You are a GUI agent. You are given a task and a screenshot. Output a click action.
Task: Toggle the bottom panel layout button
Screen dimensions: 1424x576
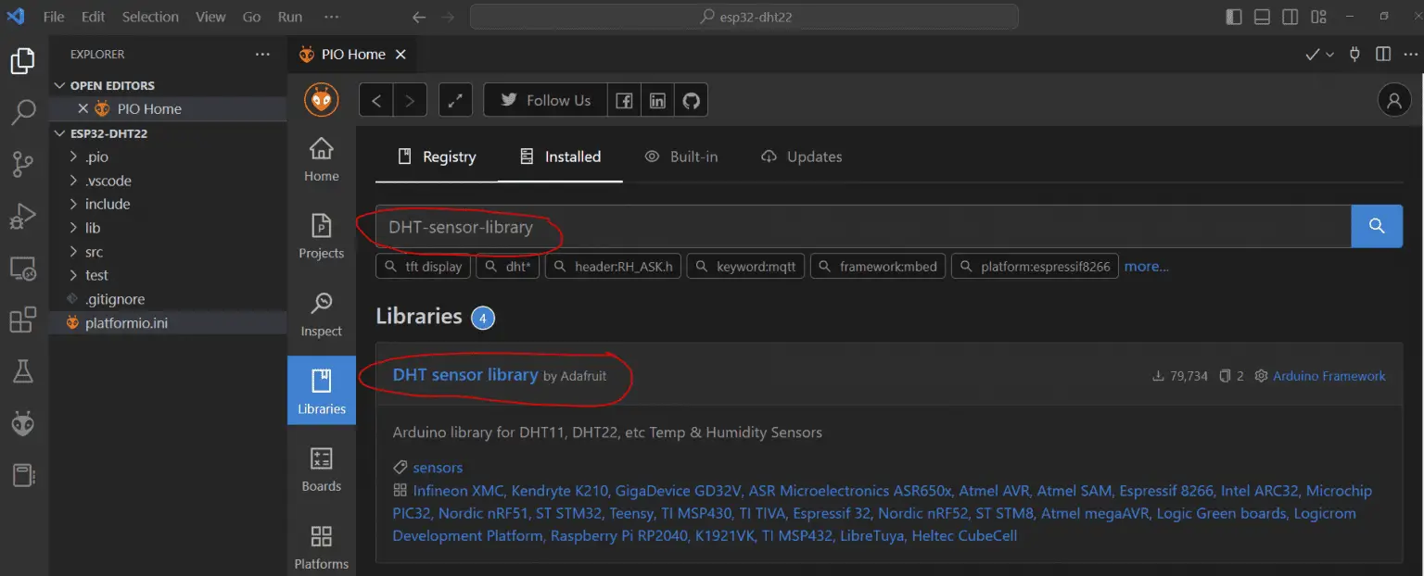[x=1262, y=17]
